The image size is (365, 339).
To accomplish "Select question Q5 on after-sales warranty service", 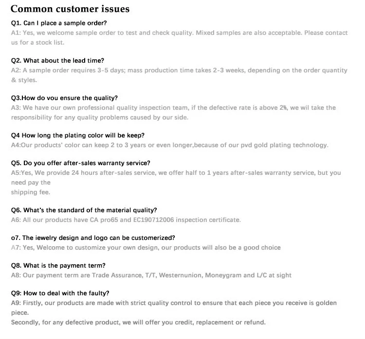I will point(80,163).
